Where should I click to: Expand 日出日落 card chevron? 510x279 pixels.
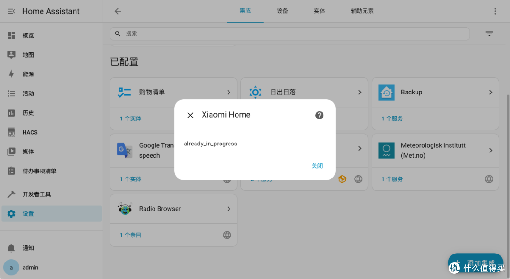click(x=360, y=93)
